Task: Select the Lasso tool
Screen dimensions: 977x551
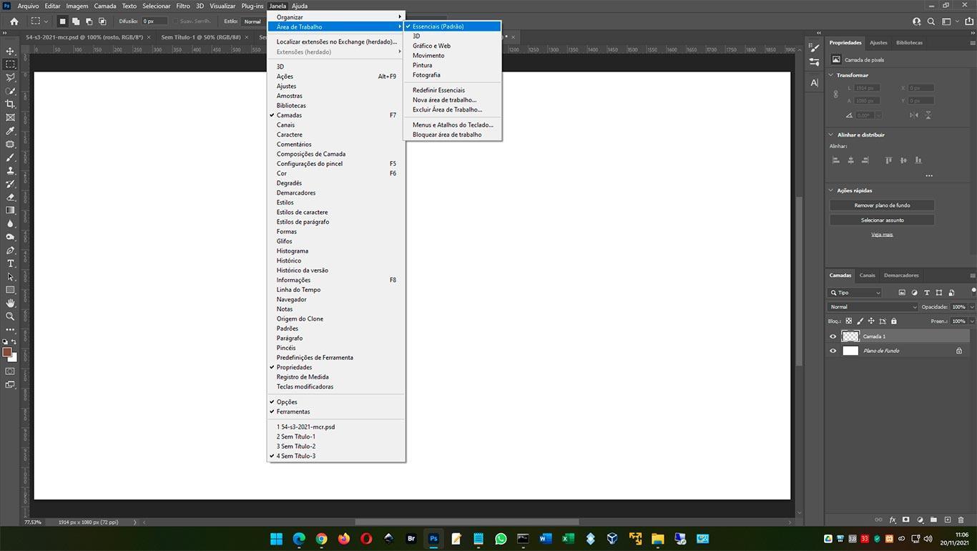Action: click(x=10, y=77)
